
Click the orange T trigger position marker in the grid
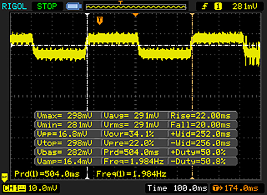pos(100,21)
